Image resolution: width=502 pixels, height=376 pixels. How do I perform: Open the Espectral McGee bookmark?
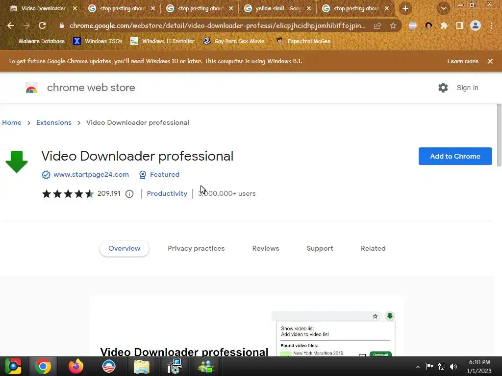[303, 41]
